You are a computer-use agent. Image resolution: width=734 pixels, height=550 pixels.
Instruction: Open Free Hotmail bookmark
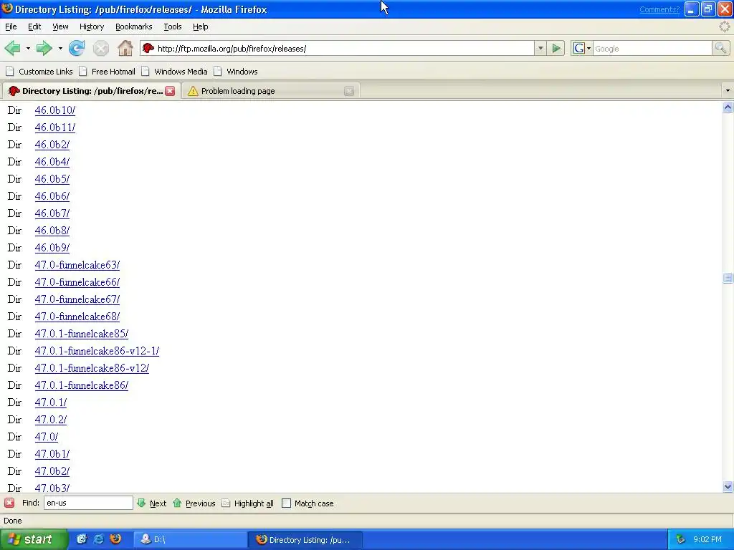108,72
